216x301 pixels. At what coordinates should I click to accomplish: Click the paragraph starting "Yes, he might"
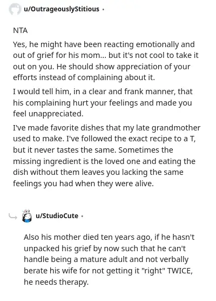106,61
